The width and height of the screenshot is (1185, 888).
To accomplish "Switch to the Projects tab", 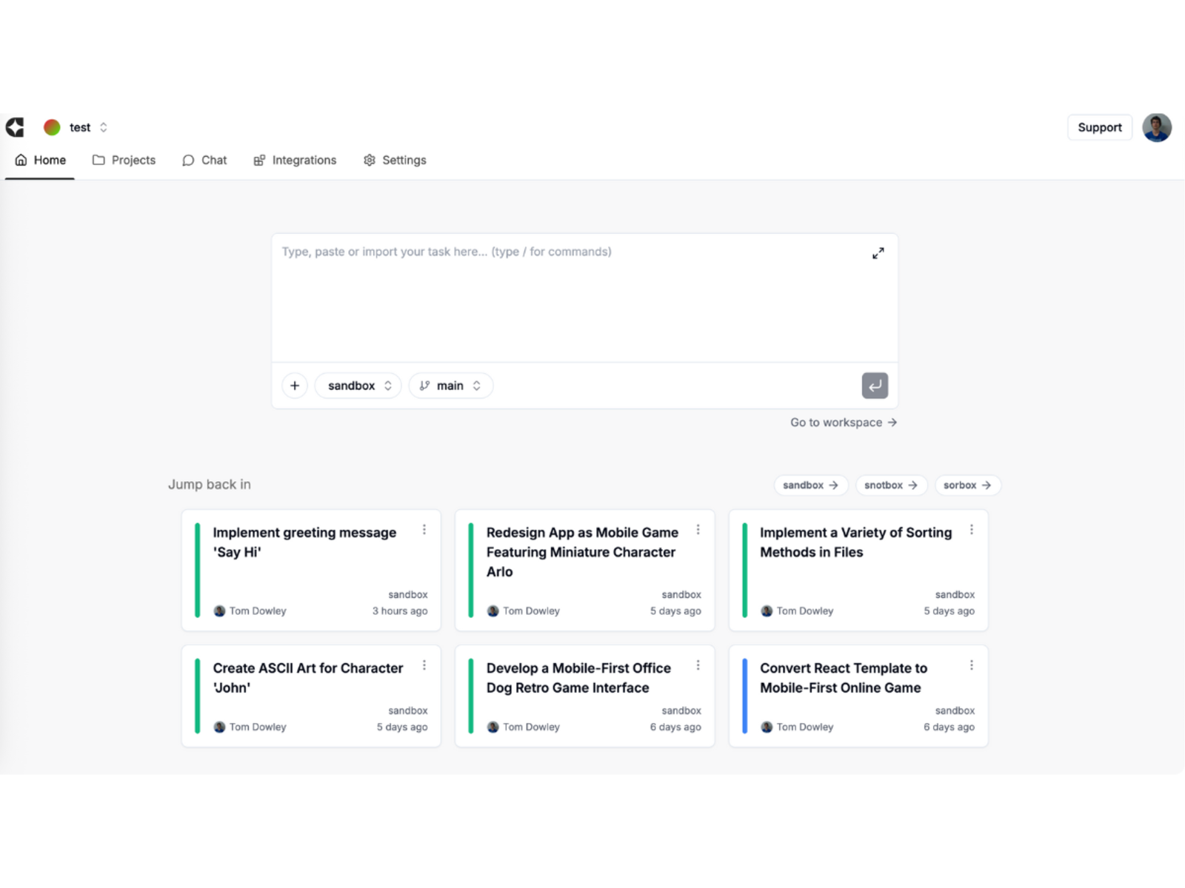I will 124,160.
